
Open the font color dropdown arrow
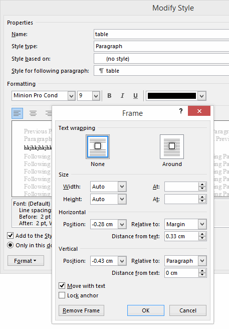click(202, 96)
